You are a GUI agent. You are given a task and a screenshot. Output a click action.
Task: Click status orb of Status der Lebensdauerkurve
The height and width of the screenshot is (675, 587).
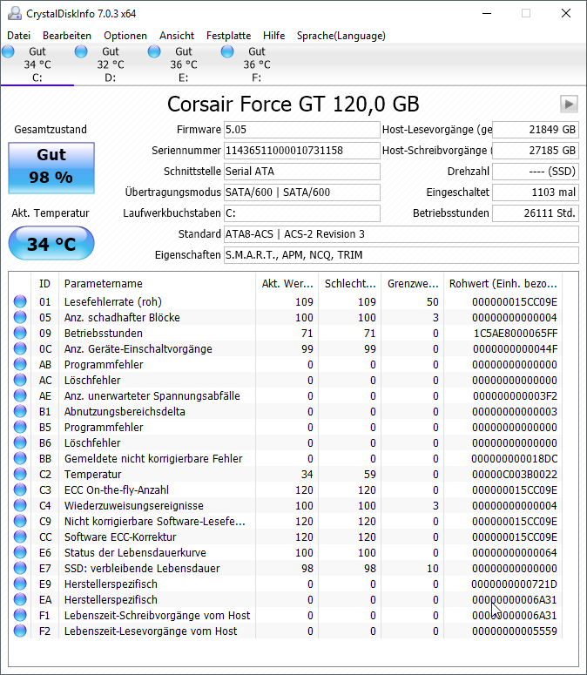tap(20, 552)
